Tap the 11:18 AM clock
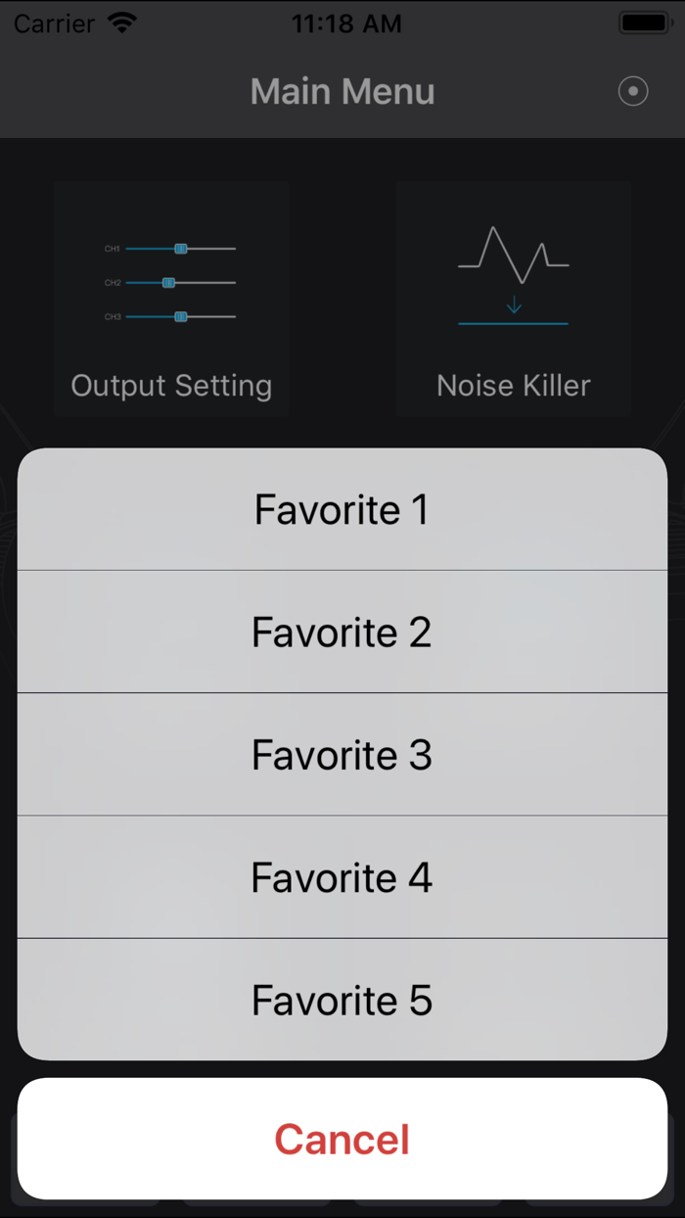This screenshot has width=685, height=1218. pos(346,23)
